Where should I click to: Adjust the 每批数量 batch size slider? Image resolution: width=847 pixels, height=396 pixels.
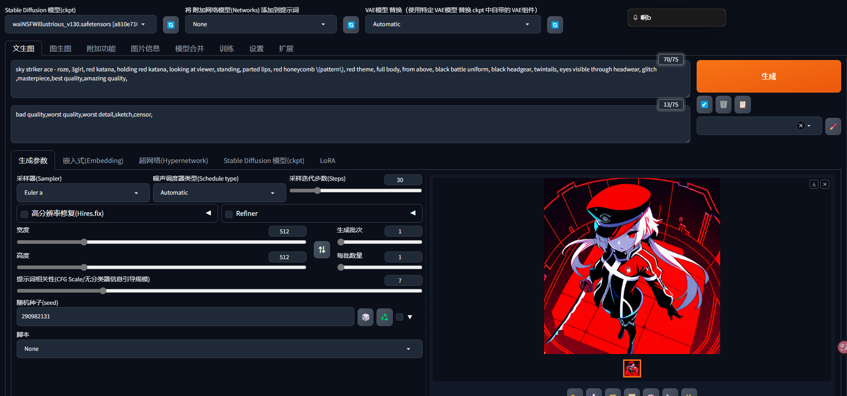(x=380, y=267)
